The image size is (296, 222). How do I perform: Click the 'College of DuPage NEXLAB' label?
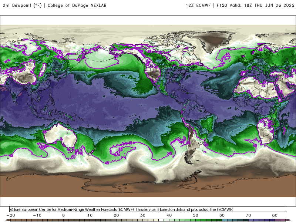(x=77, y=6)
